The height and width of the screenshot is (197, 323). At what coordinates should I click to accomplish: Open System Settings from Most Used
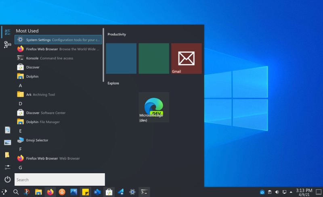58,40
